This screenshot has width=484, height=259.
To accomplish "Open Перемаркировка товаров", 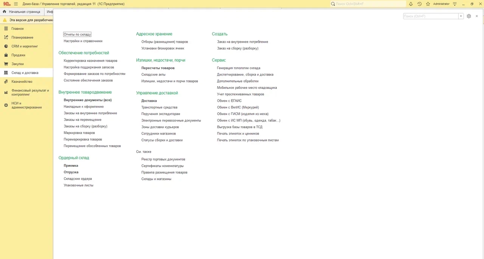I will 83,140.
